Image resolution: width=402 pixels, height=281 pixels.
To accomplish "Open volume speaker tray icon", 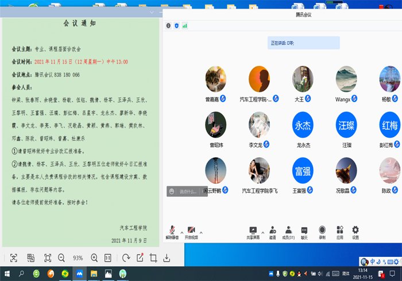I will point(320,274).
